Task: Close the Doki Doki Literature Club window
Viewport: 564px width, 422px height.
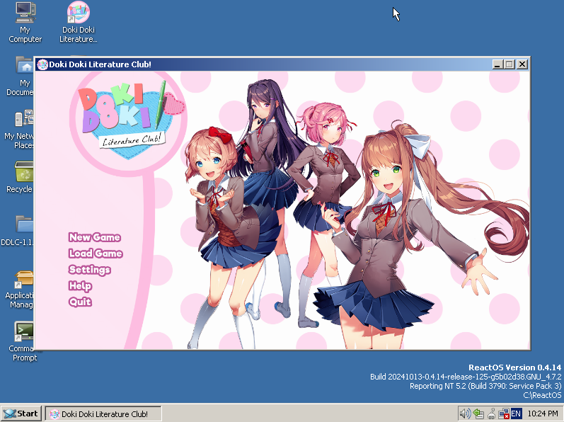Action: coord(522,64)
